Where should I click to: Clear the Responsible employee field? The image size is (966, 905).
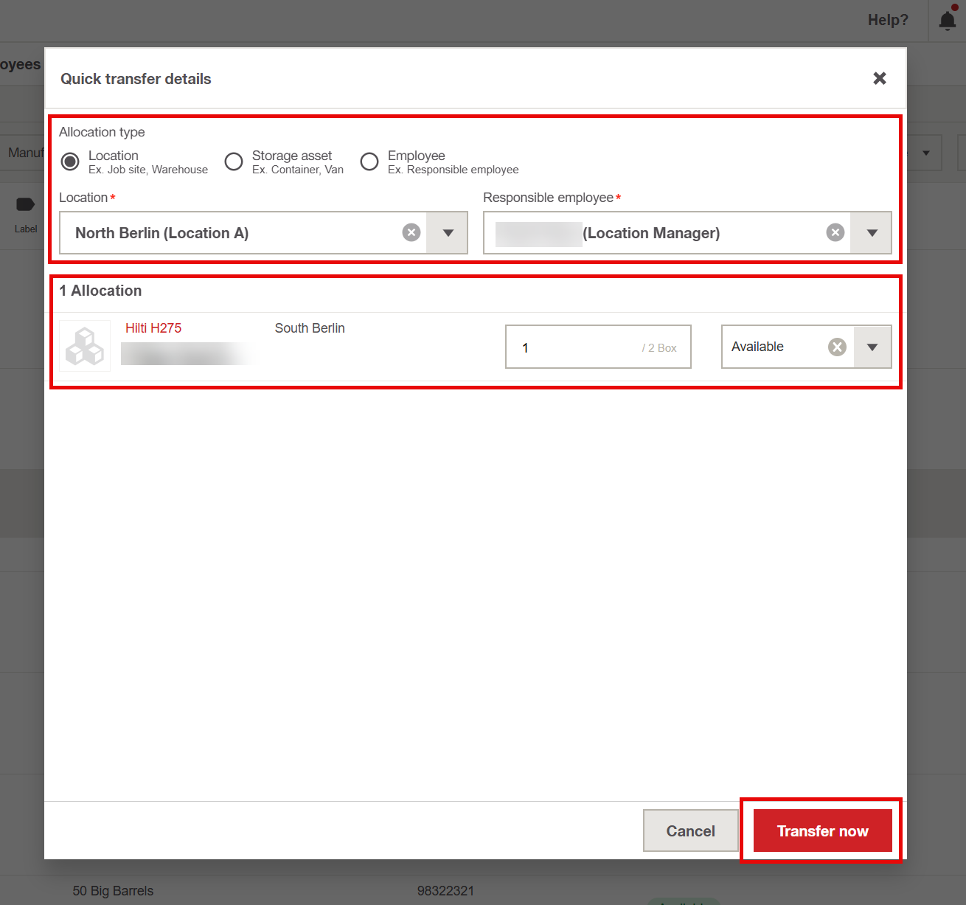[835, 233]
